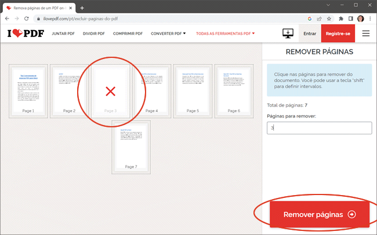377x235 pixels.
Task: Expand Todas as Ferramentas PDF menu
Action: point(225,34)
